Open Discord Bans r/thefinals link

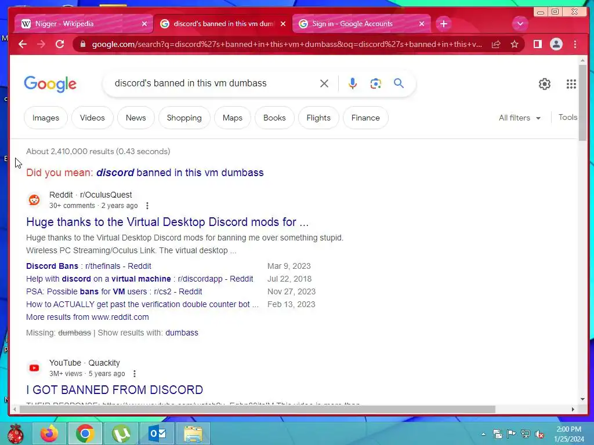(89, 266)
